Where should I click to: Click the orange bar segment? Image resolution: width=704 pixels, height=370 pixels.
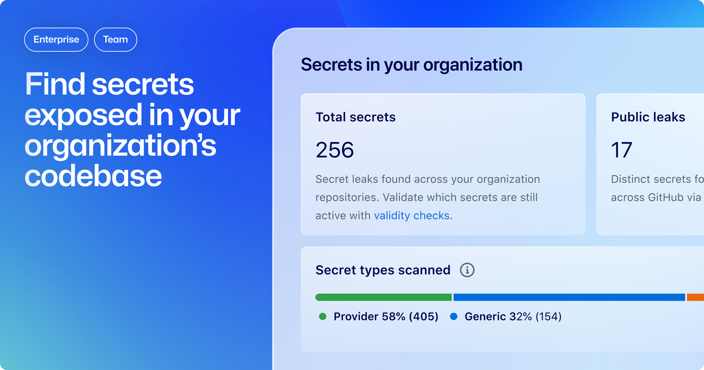(x=695, y=297)
